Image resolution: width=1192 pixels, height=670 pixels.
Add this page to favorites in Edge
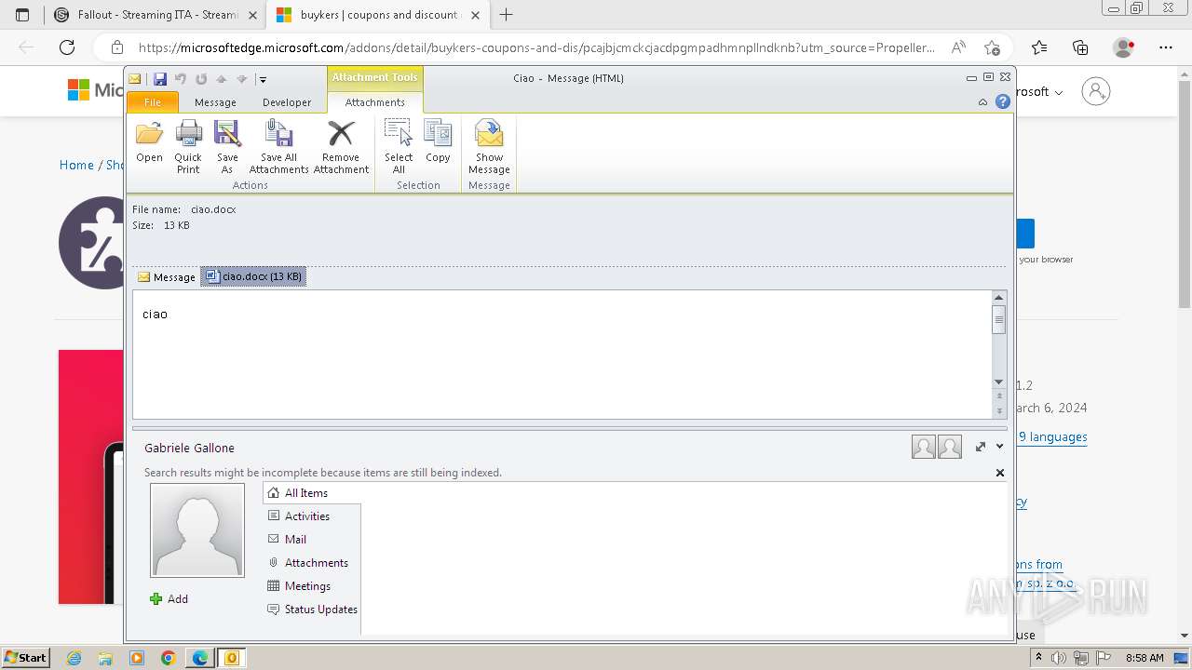992,47
